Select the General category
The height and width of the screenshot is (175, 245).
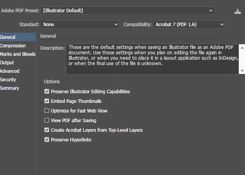coord(8,37)
